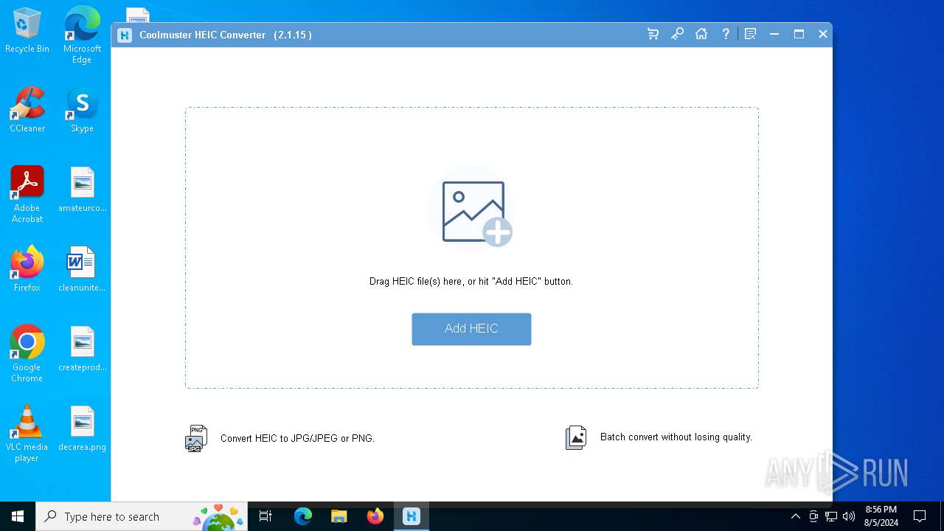Screen dimensions: 944x531
Task: Click the taskbar search box
Action: (x=142, y=516)
